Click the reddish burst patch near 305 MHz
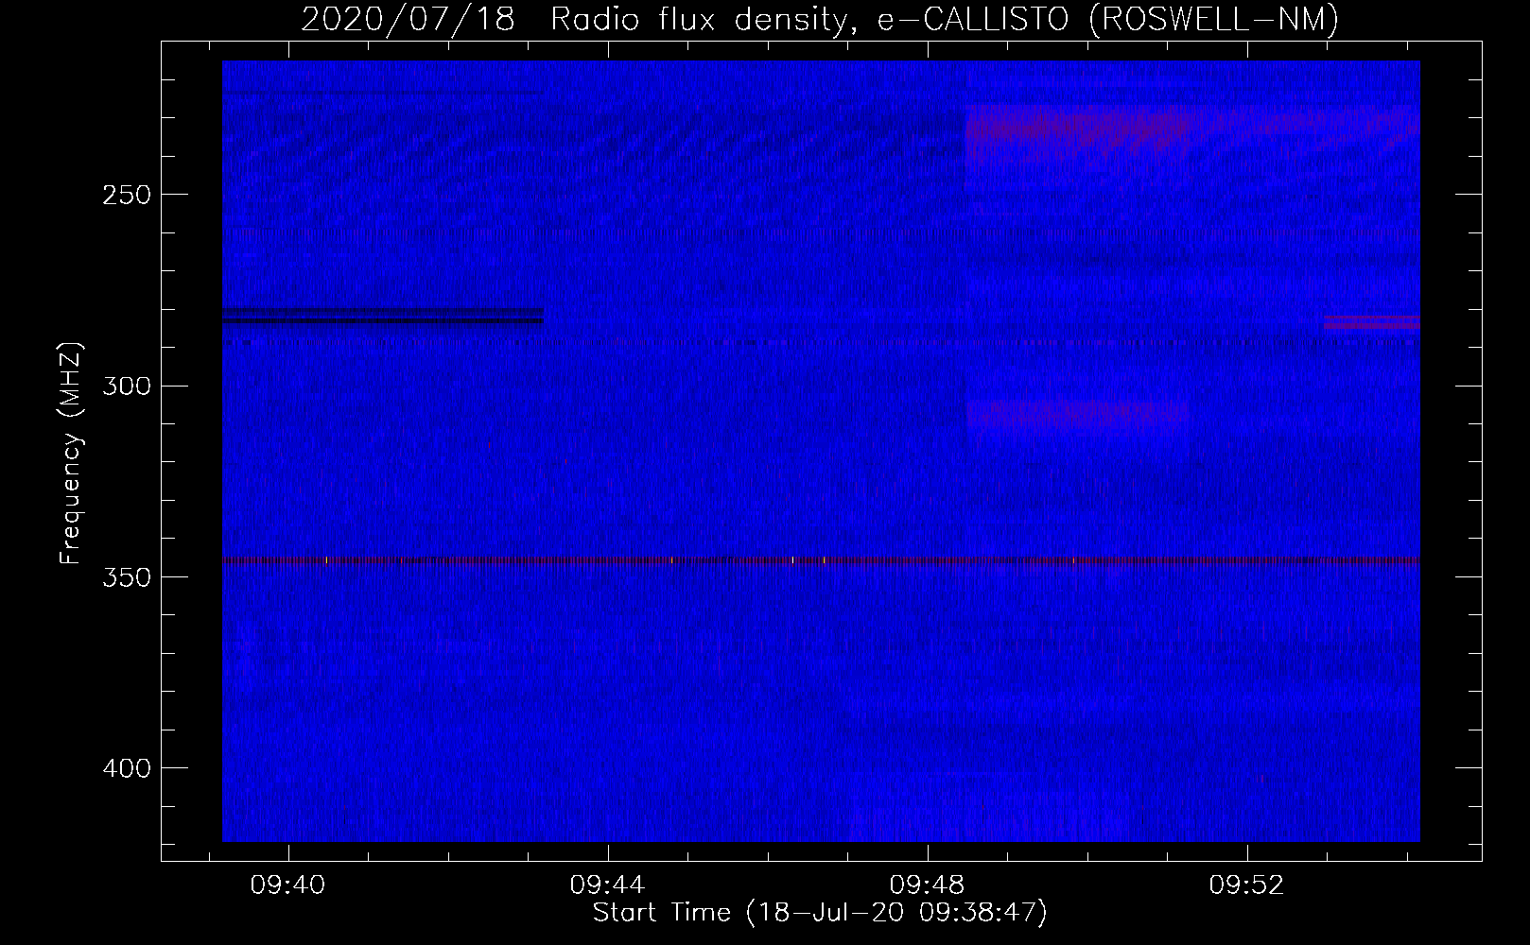The image size is (1530, 945). [x=1078, y=413]
